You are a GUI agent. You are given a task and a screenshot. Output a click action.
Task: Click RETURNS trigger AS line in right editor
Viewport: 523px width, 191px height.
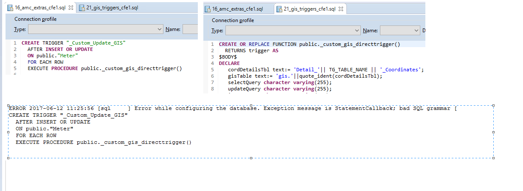pyautogui.click(x=252, y=51)
